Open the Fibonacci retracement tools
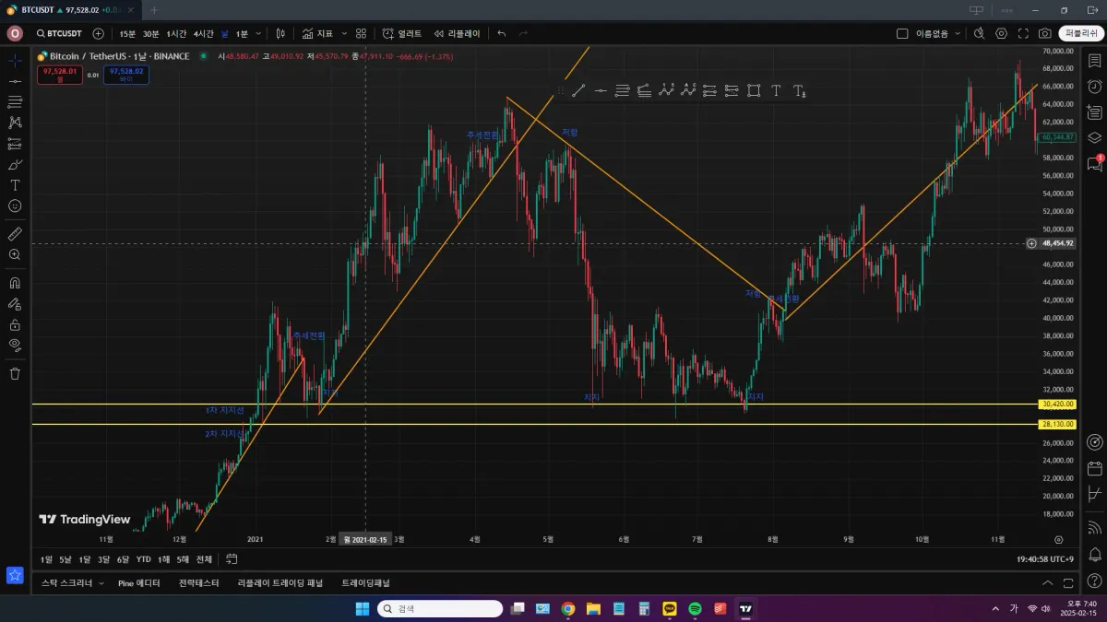This screenshot has width=1107, height=622. 15,101
